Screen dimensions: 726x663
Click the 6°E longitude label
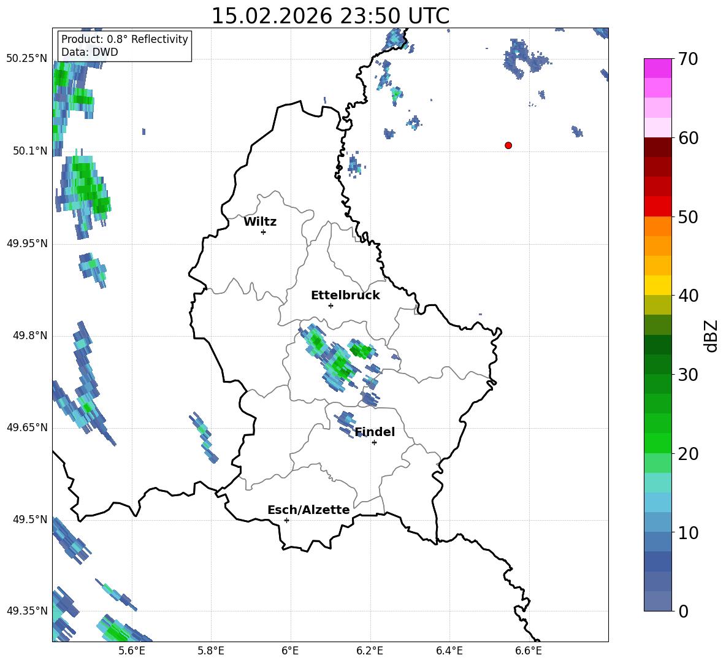coord(290,651)
